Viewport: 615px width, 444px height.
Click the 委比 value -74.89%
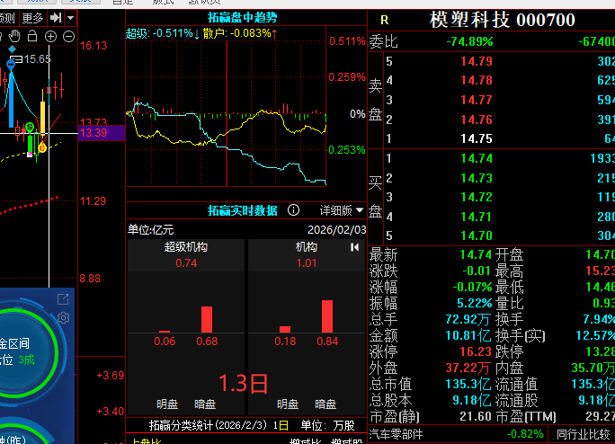[469, 41]
